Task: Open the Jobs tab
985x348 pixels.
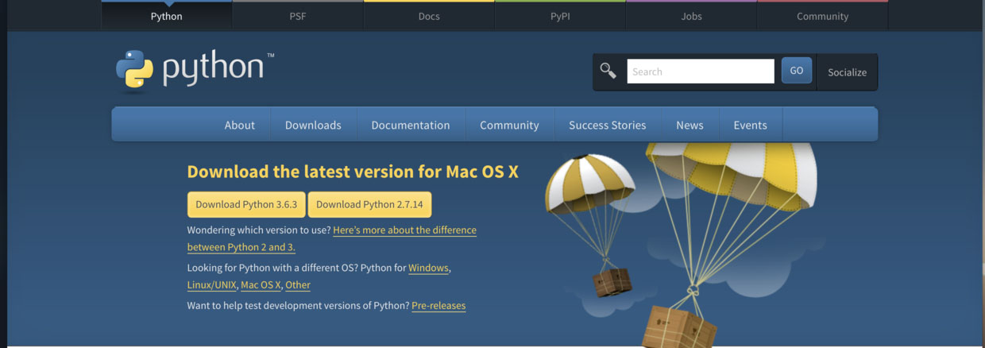Action: (691, 16)
